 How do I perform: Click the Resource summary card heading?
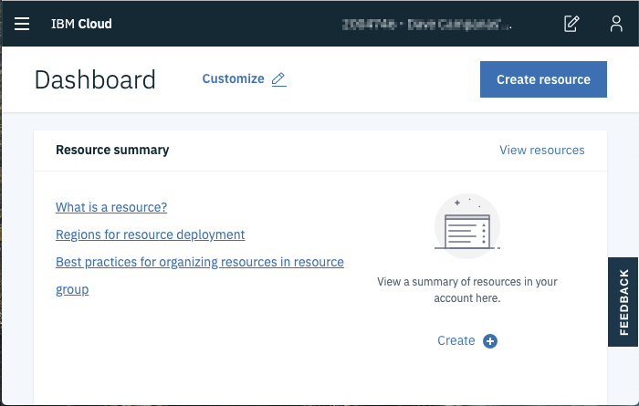pos(112,150)
